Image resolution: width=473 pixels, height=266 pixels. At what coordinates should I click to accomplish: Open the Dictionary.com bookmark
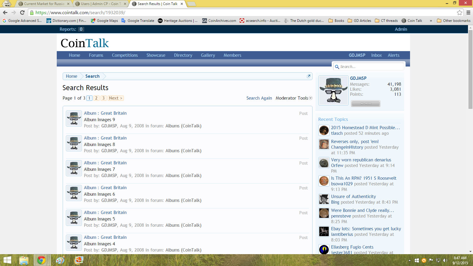(x=67, y=21)
